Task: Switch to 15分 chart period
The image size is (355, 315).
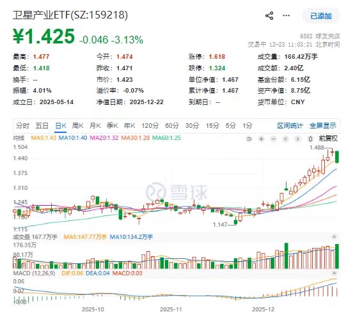Action: pos(212,125)
